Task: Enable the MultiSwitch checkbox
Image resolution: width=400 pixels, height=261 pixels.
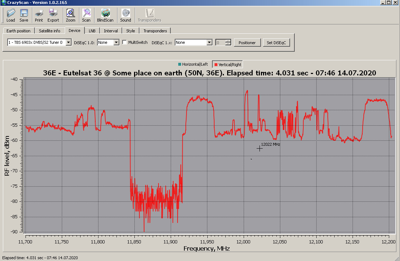Action: pos(124,42)
